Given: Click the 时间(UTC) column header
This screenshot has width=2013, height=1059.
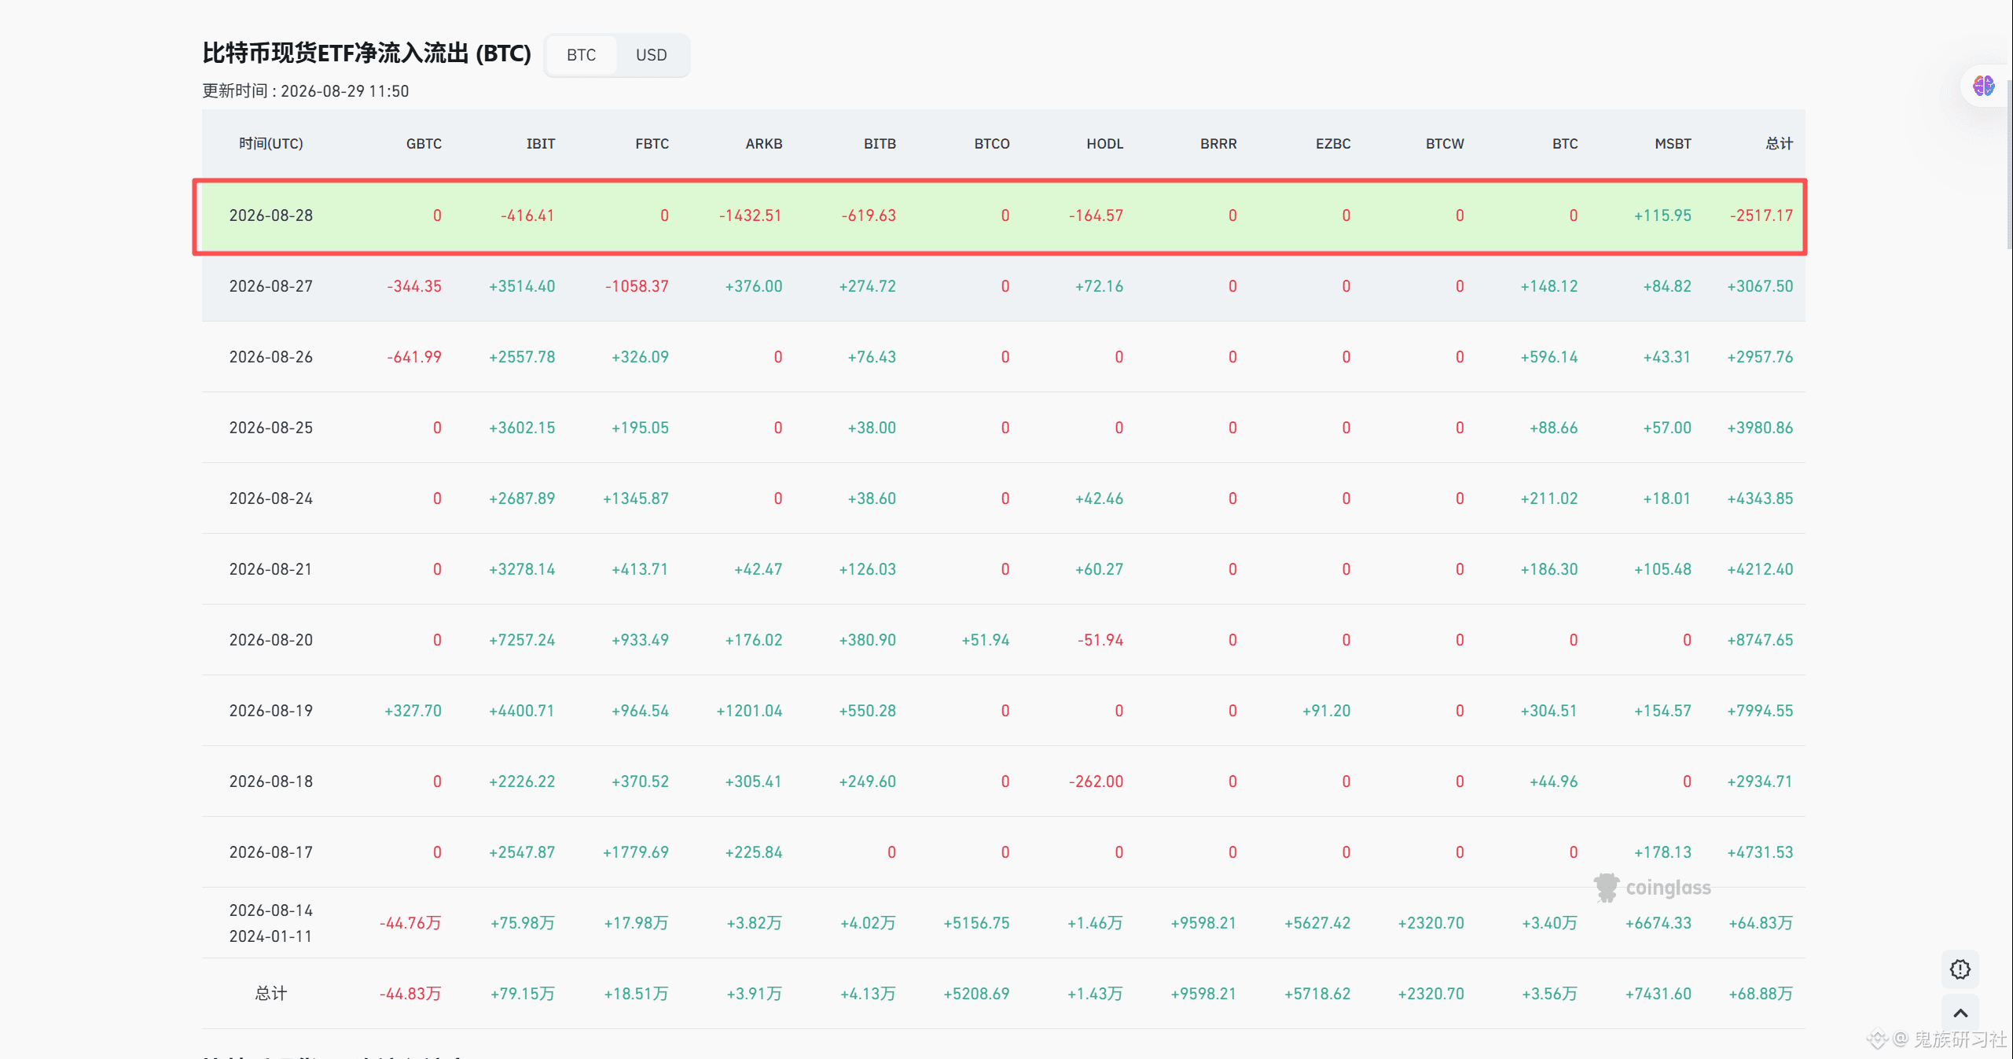Looking at the screenshot, I should pos(270,144).
